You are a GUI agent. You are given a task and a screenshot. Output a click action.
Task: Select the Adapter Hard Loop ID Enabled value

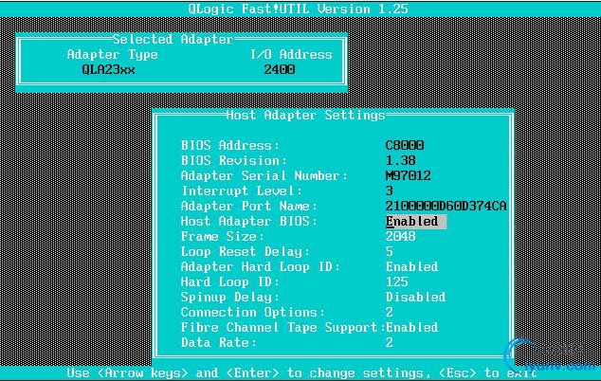tap(412, 266)
